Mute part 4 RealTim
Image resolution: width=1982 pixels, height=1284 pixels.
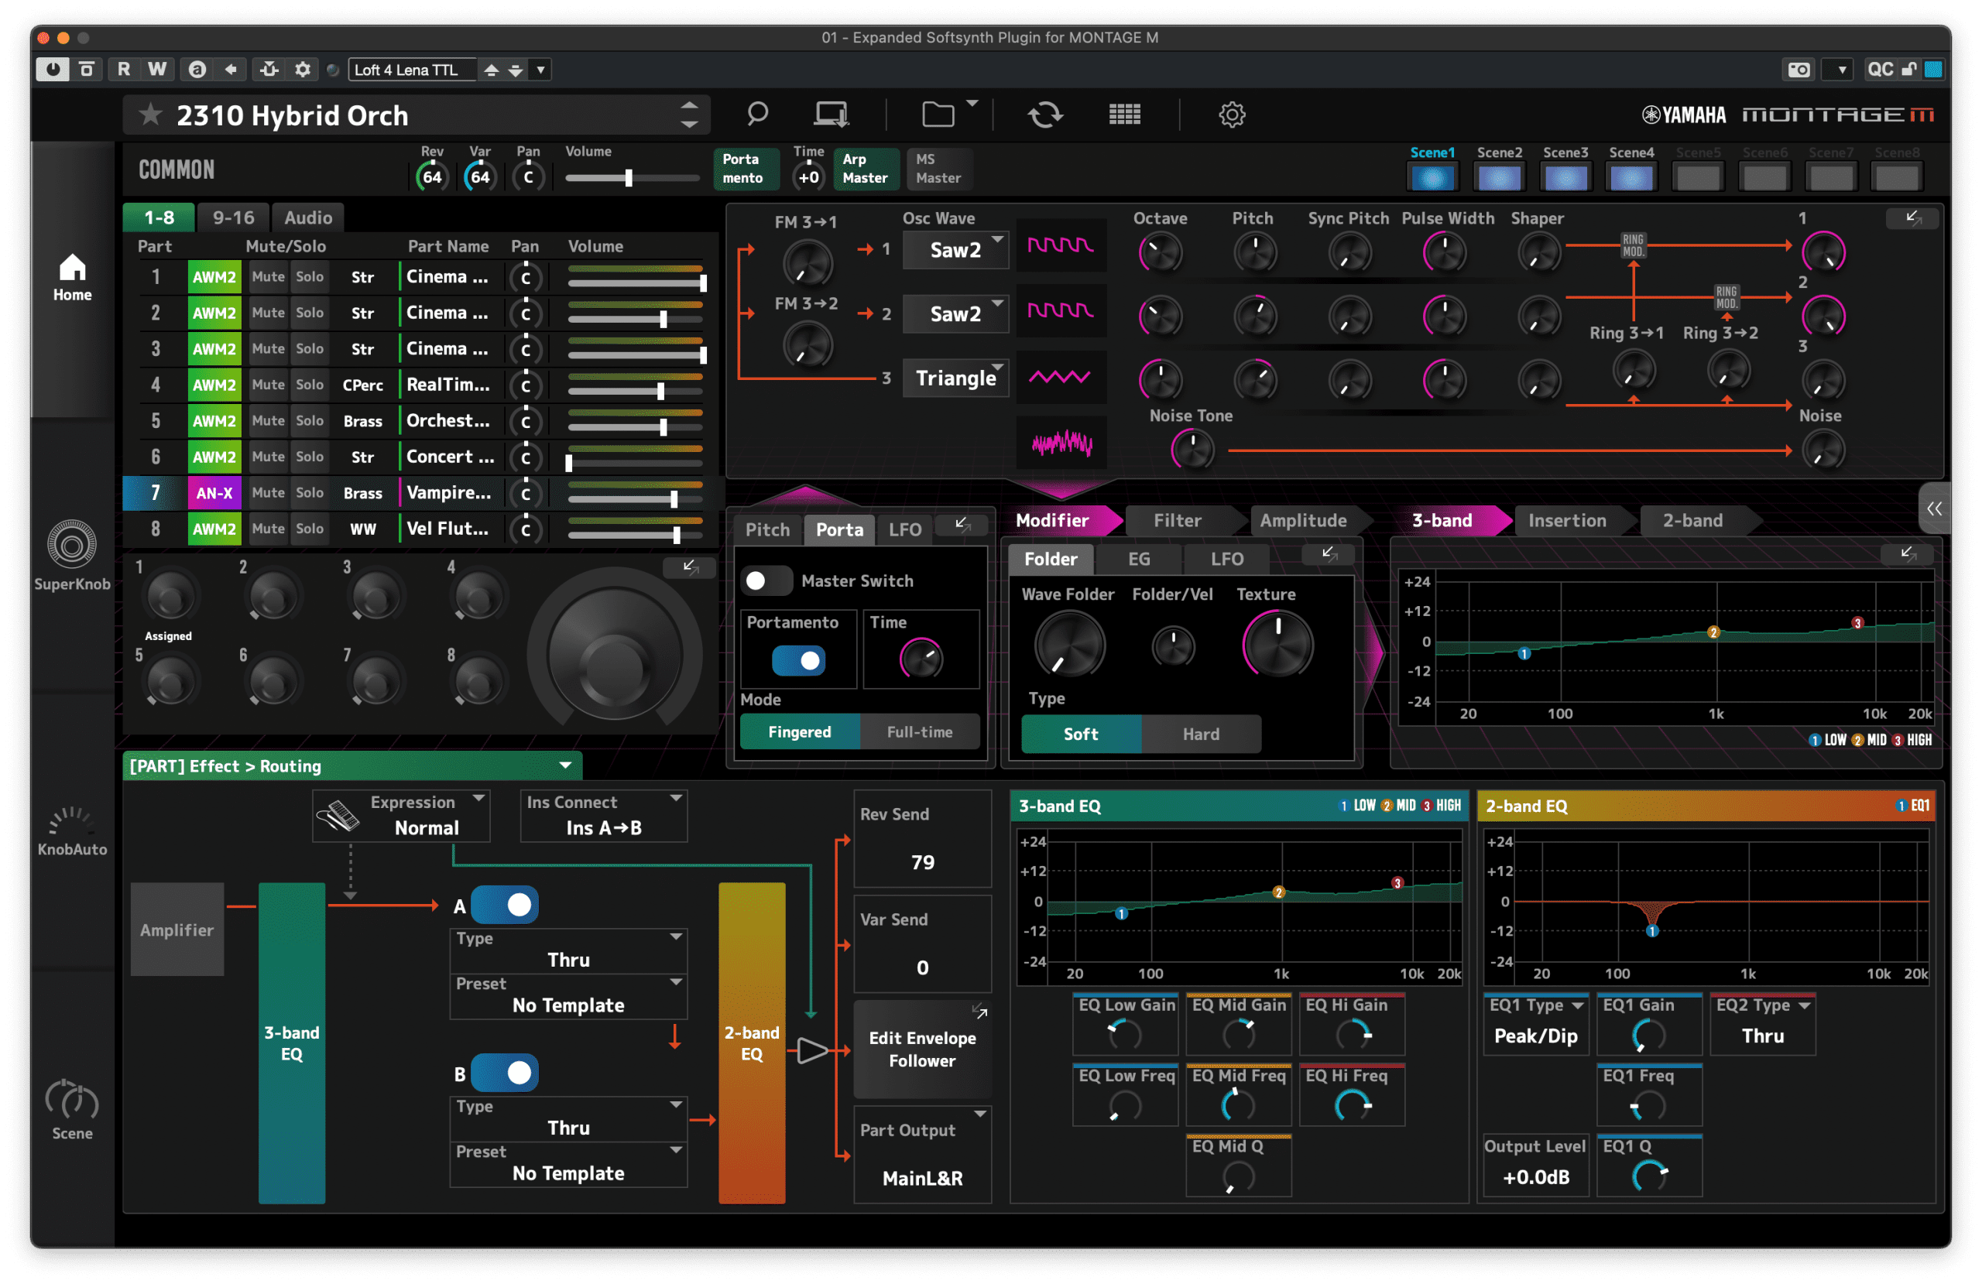(268, 385)
